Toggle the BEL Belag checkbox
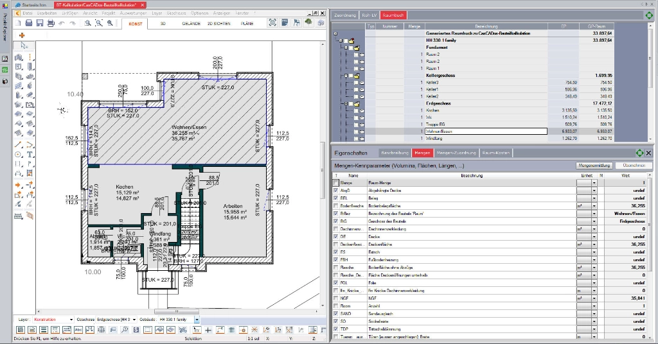Image resolution: width=658 pixels, height=344 pixels. pos(335,198)
